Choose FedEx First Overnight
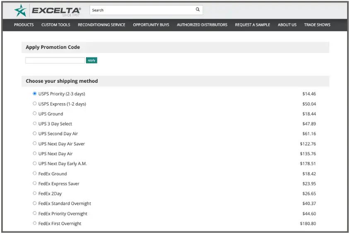 (x=35, y=223)
